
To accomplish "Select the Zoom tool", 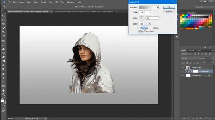I will click(3, 95).
